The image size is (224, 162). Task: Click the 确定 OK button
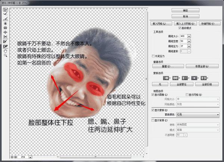point(185,10)
